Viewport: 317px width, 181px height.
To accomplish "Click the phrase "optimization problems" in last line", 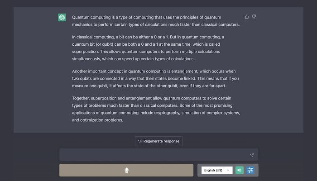I will (x=101, y=120).
